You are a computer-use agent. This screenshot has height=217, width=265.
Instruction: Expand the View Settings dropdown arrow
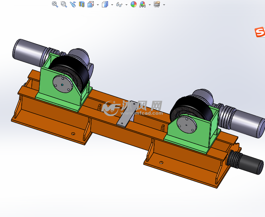point(164,5)
